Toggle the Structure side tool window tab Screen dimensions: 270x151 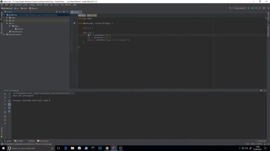(x=2, y=29)
